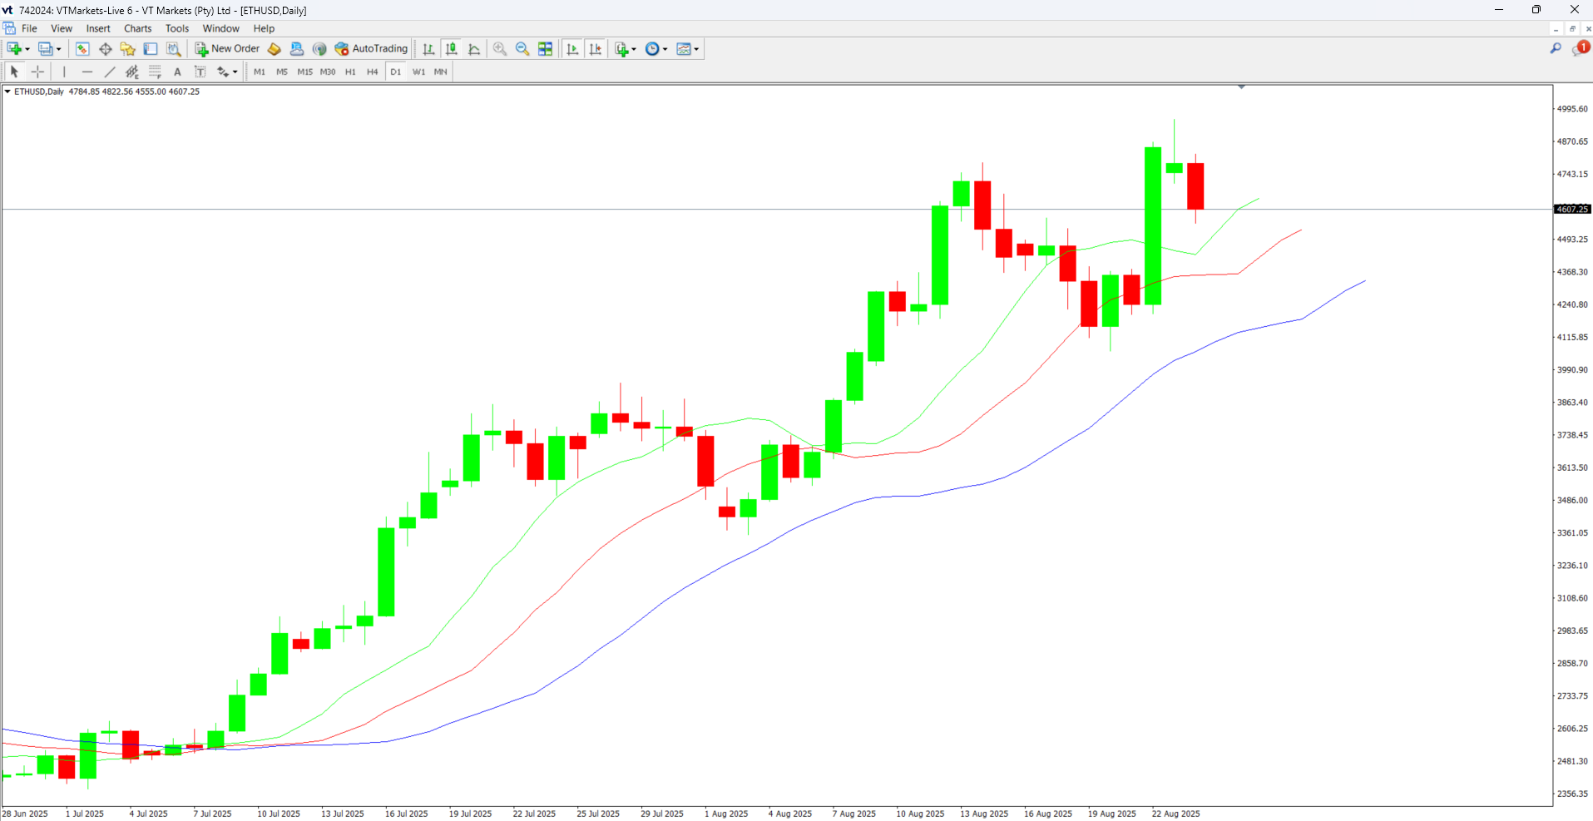Open the chart templates dropdown
This screenshot has width=1593, height=821.
pyautogui.click(x=696, y=49)
